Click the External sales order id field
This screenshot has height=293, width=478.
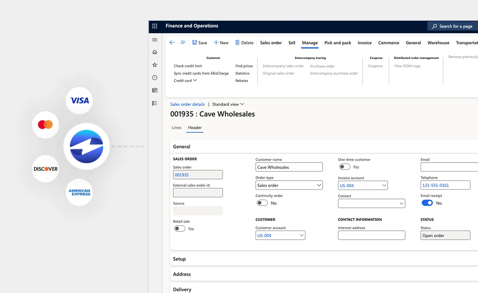pos(198,193)
